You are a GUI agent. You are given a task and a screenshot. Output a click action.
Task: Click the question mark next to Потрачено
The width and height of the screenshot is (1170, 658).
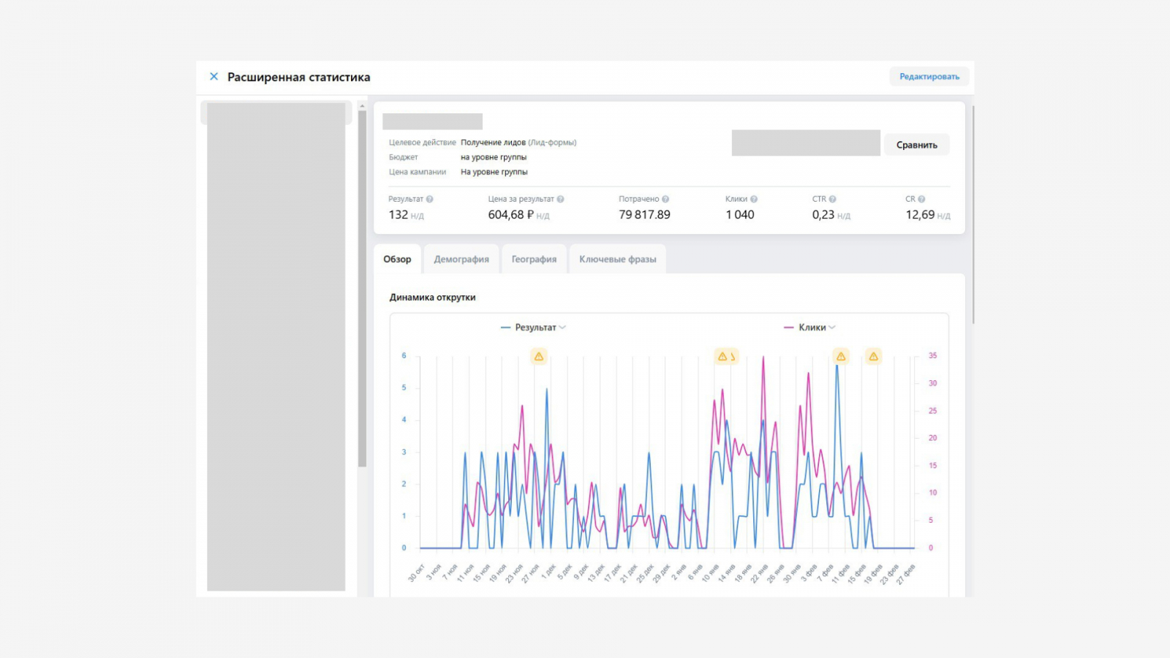665,199
